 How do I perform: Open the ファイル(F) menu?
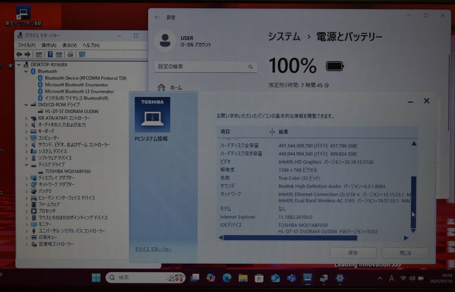(x=27, y=45)
